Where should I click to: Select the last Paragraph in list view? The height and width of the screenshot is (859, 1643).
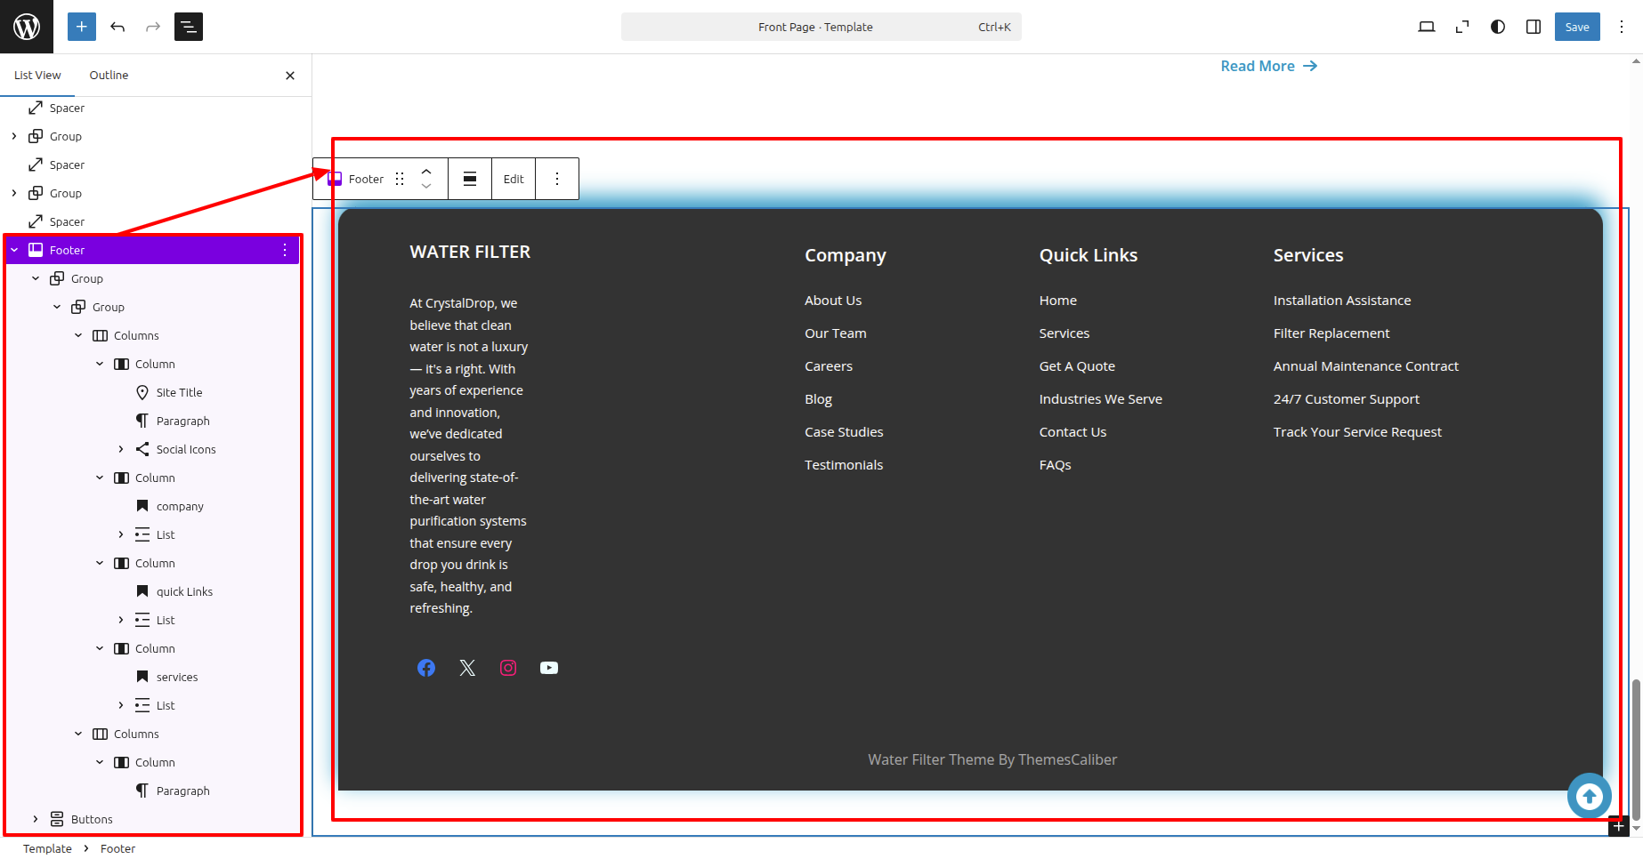(x=182, y=791)
